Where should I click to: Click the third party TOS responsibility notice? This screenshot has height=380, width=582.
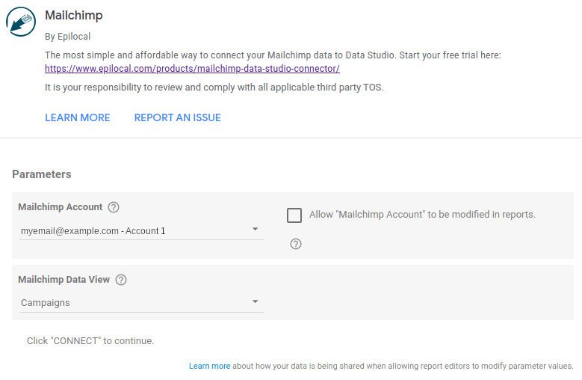coord(214,88)
